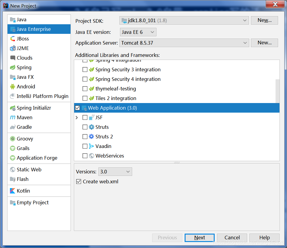Check the WebServices checkbox
The width and height of the screenshot is (287, 248).
tap(85, 156)
